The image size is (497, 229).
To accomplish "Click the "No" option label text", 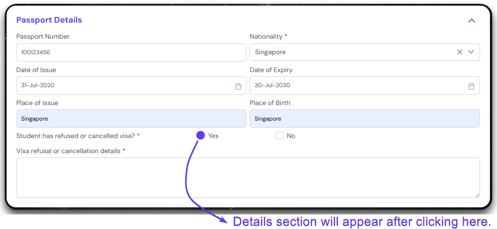I will coord(291,136).
